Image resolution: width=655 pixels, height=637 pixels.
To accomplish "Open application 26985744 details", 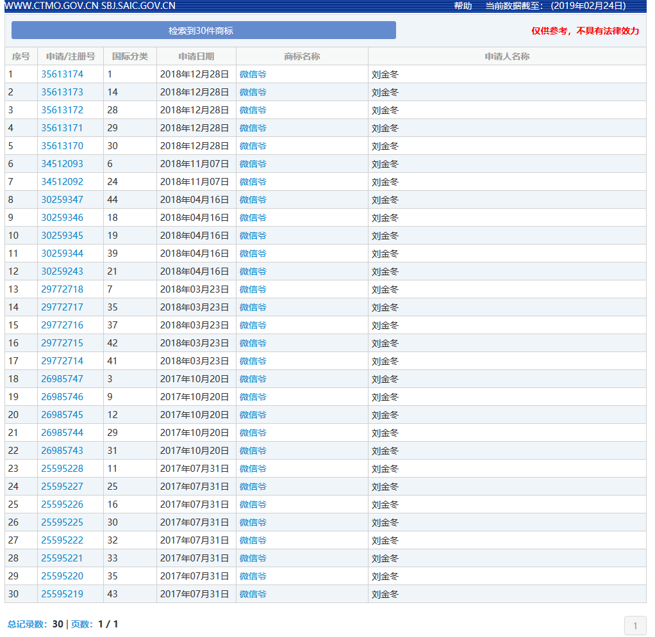I will [62, 433].
